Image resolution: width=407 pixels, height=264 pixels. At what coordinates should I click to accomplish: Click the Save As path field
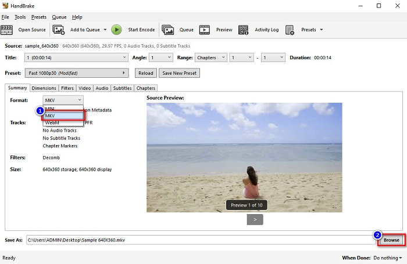click(201, 240)
